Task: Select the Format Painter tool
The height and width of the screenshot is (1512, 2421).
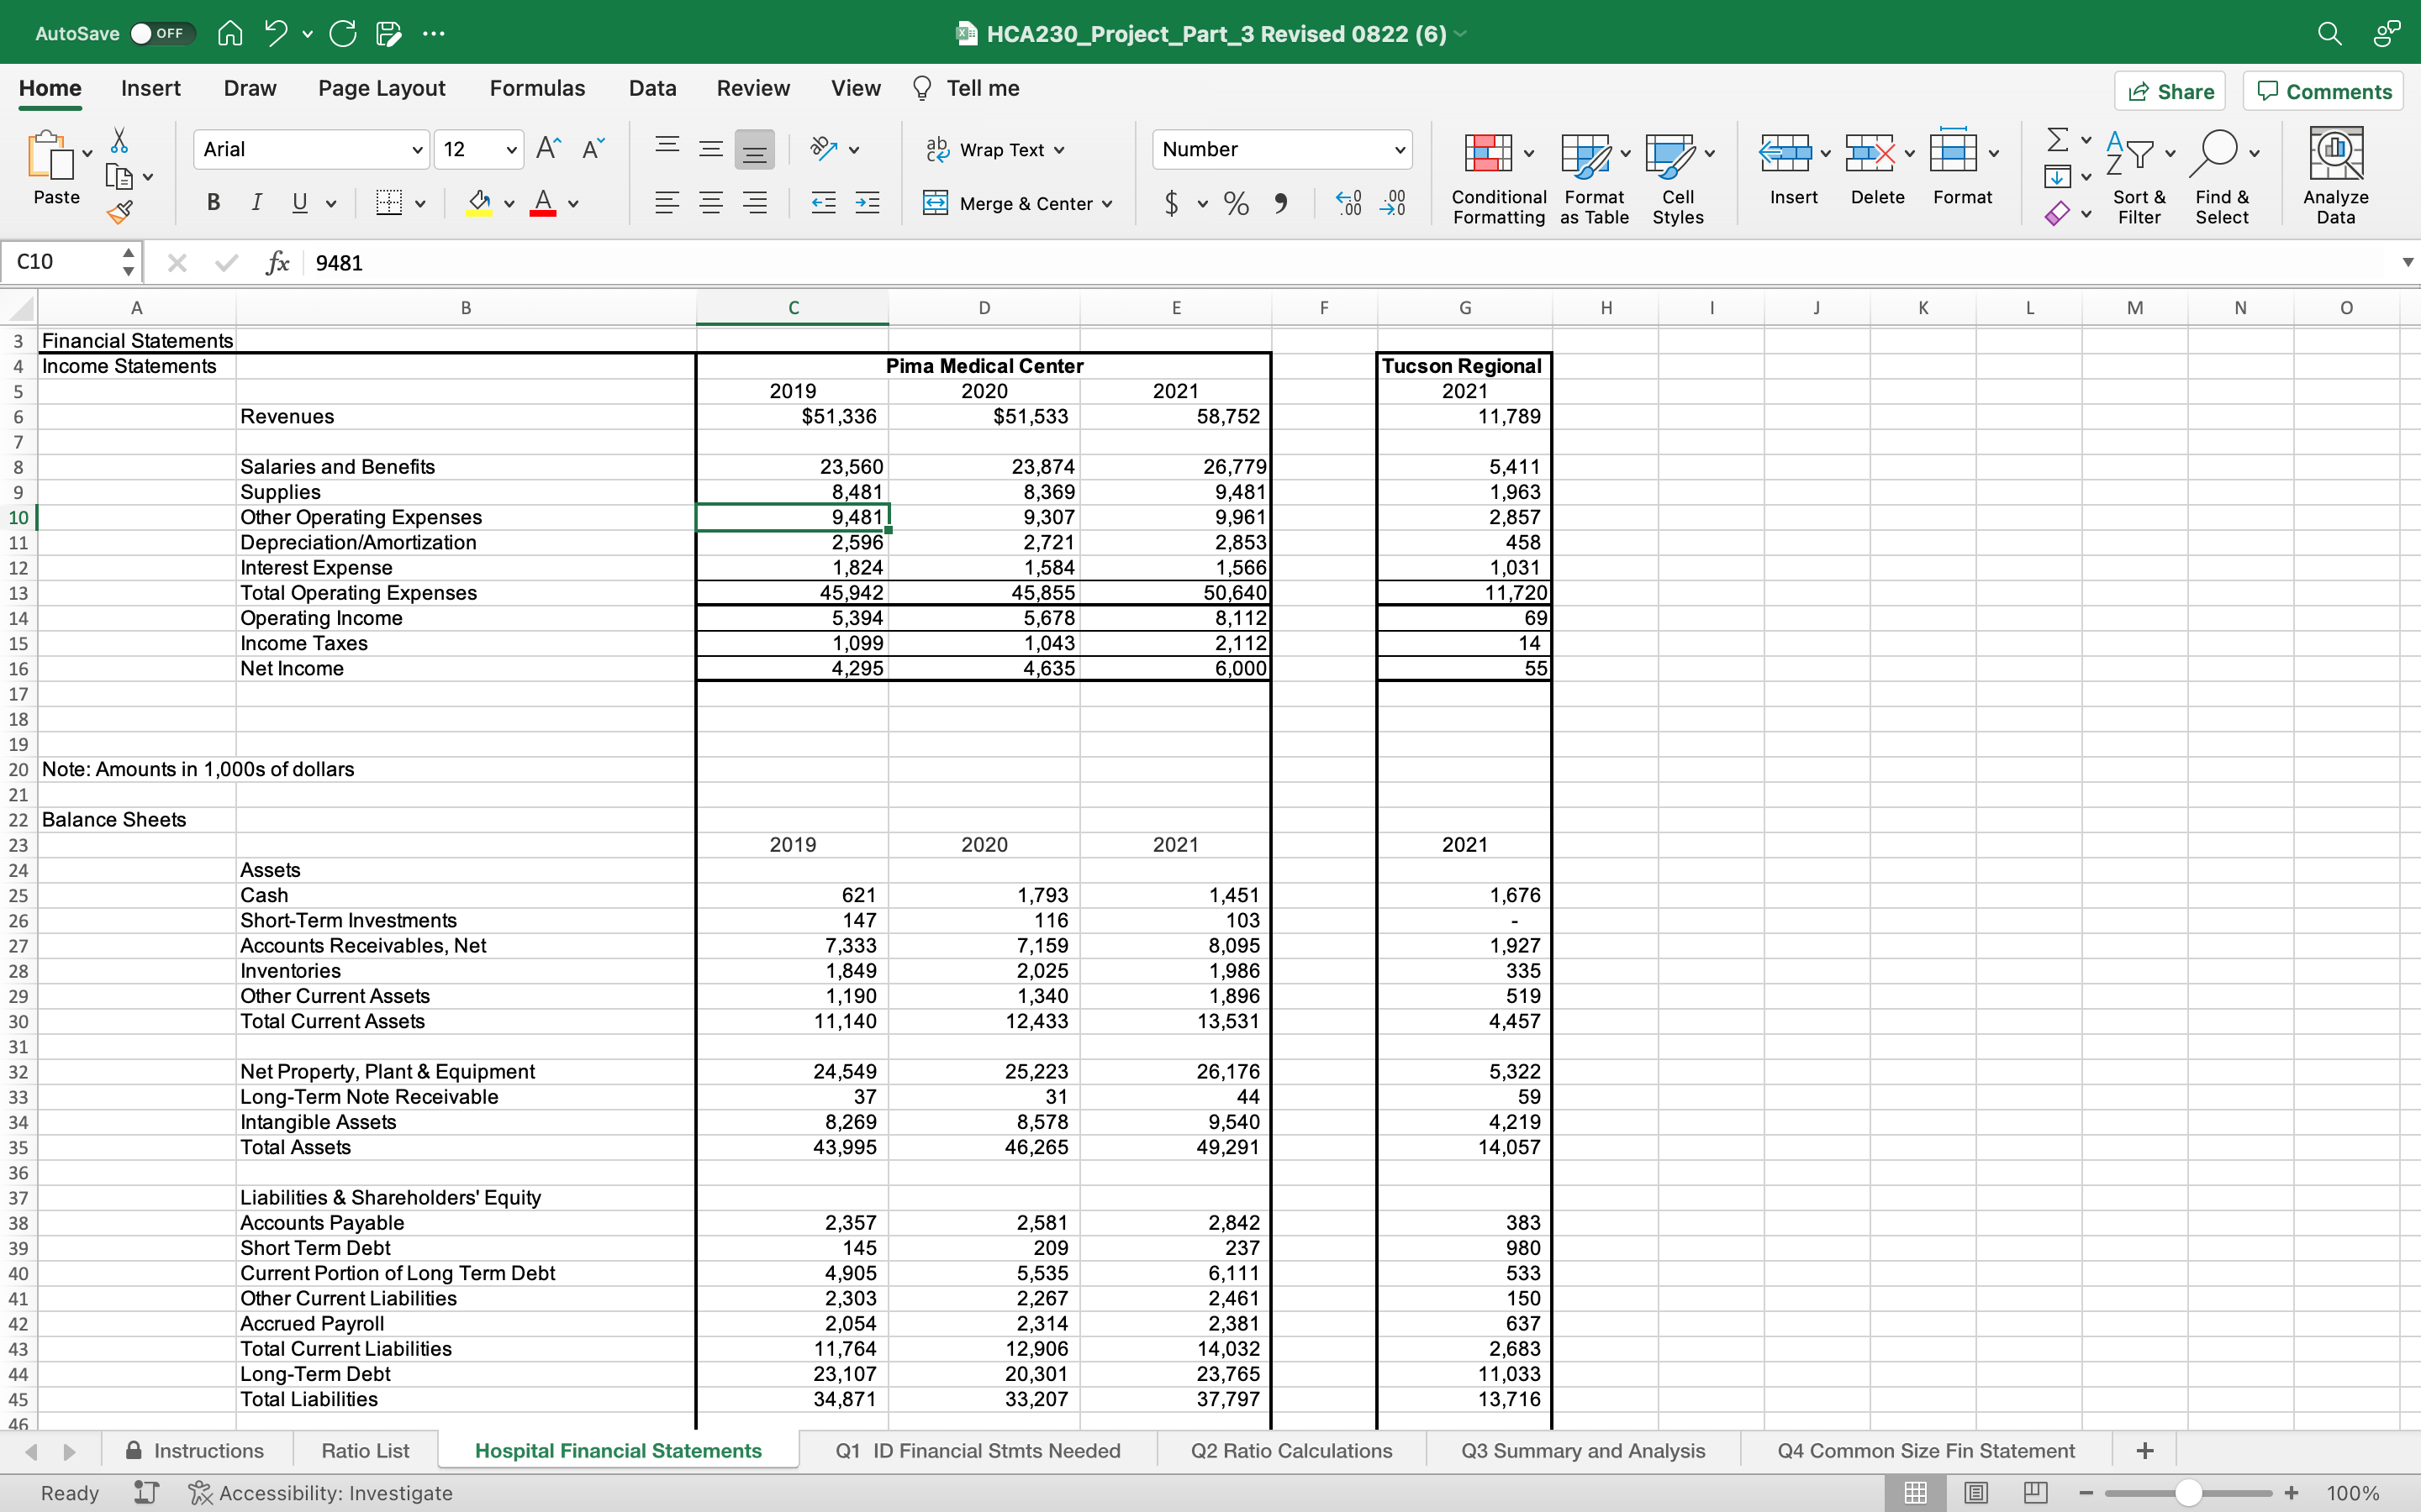Action: (x=119, y=212)
